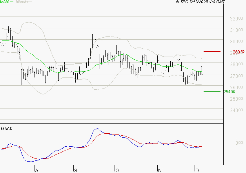Click the S month marker on time axis
This screenshot has height=173, width=246.
pos(76,170)
